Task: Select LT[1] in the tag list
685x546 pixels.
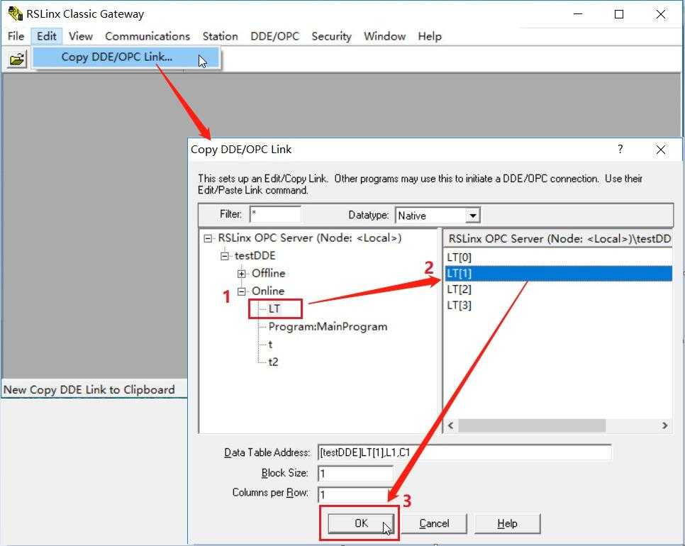Action: coord(558,274)
